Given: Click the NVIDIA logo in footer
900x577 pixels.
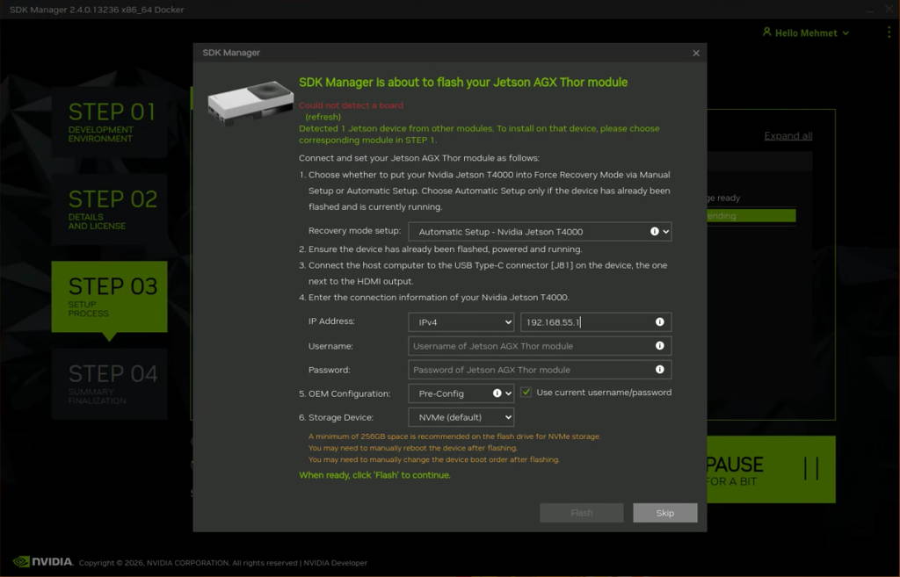Looking at the screenshot, I should pyautogui.click(x=43, y=561).
